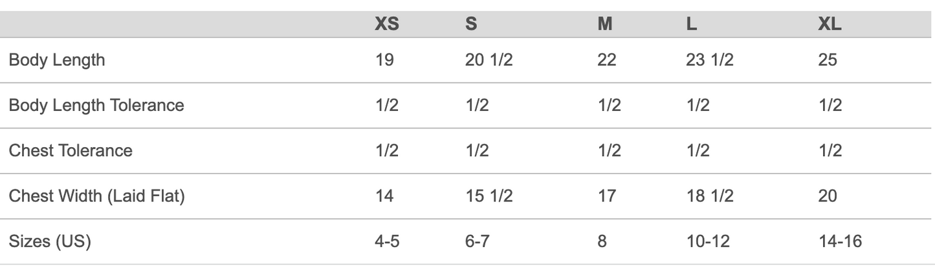The height and width of the screenshot is (271, 935).
Task: Select the L column header
Action: [x=692, y=25]
